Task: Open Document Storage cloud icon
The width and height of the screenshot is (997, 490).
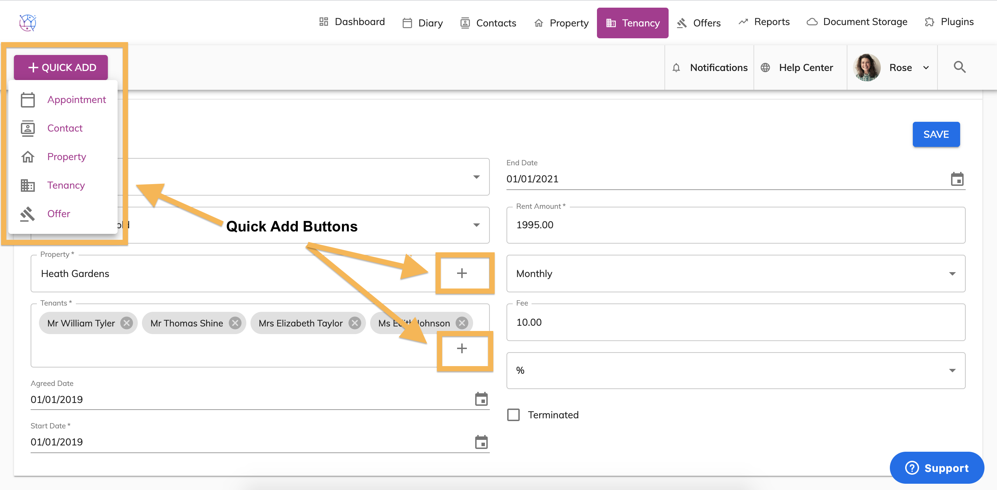Action: coord(812,22)
